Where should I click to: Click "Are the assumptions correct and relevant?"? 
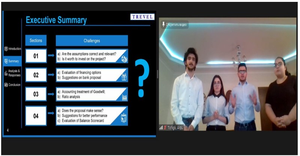(89, 54)
